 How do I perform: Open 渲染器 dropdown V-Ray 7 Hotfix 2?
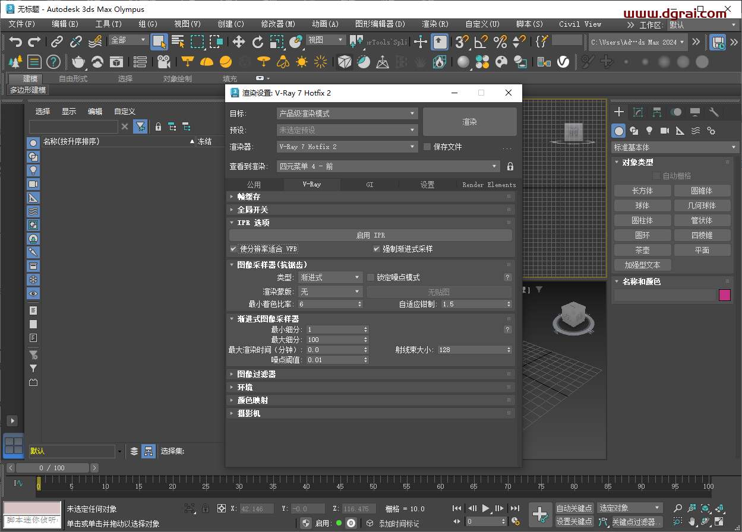point(348,147)
